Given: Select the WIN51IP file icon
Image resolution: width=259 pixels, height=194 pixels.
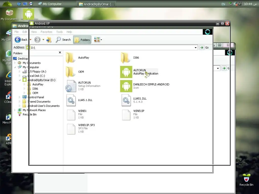Looking at the screenshot, I should tap(126, 115).
